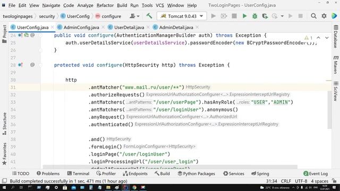Start debugging with the bug icon
This screenshot has height=191, width=340.
[x=254, y=16]
